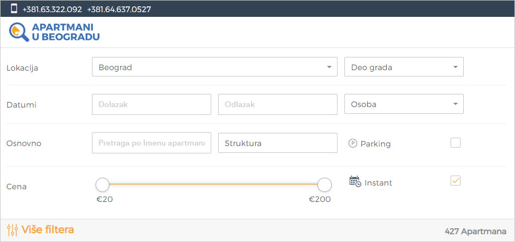Click the maximum price slider handle at €200

(324, 185)
